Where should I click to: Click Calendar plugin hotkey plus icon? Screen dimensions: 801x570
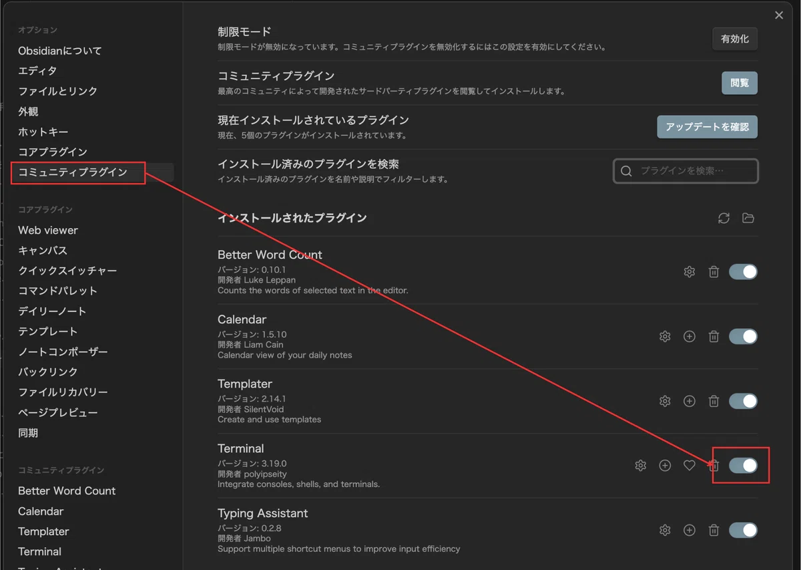coord(690,337)
